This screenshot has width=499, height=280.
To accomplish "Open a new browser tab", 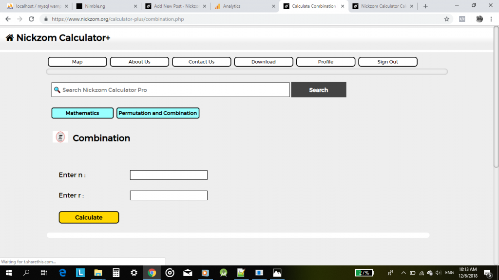I will click(x=425, y=6).
